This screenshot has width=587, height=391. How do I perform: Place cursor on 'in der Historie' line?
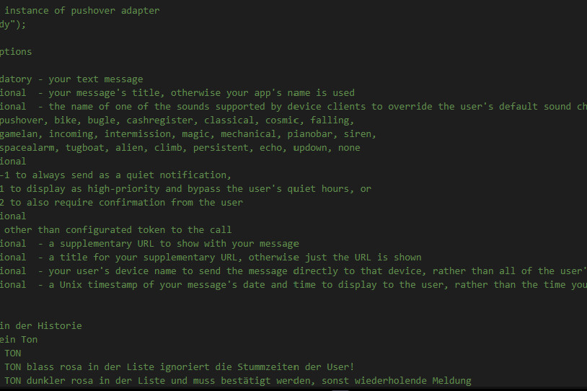click(41, 326)
